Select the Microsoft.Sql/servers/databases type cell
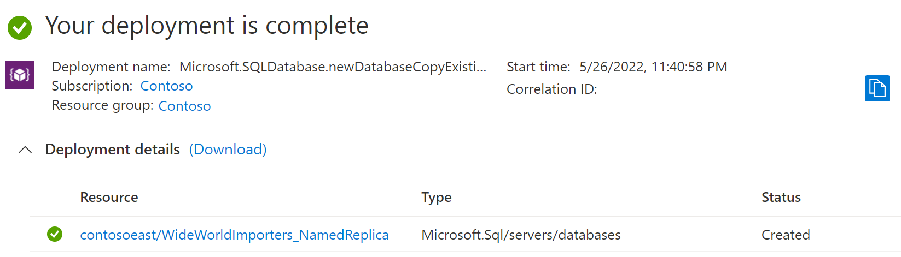 point(521,235)
